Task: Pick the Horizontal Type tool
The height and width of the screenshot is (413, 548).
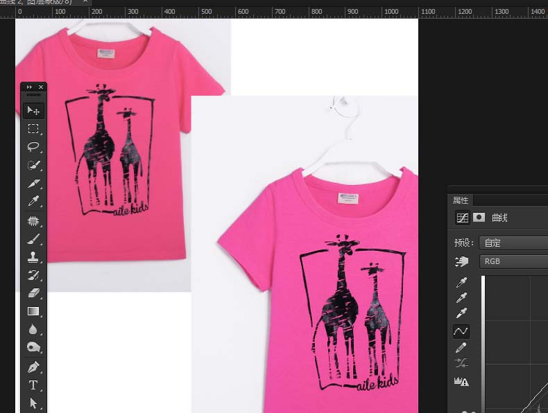Action: tap(33, 385)
